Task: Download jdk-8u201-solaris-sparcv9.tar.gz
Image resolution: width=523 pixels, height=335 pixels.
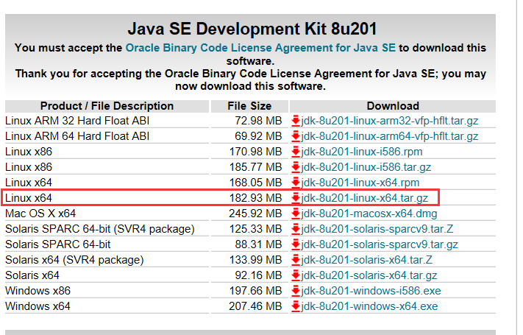Action: coord(380,244)
